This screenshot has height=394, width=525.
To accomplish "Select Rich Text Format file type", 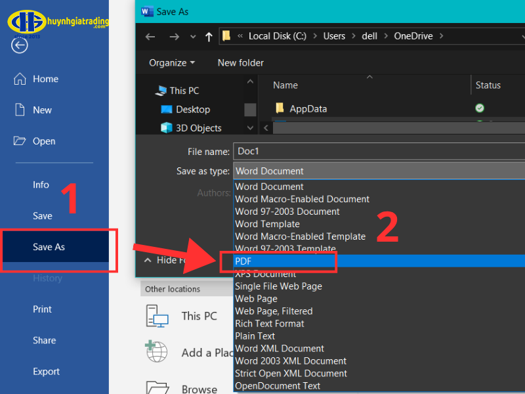I will click(x=270, y=323).
